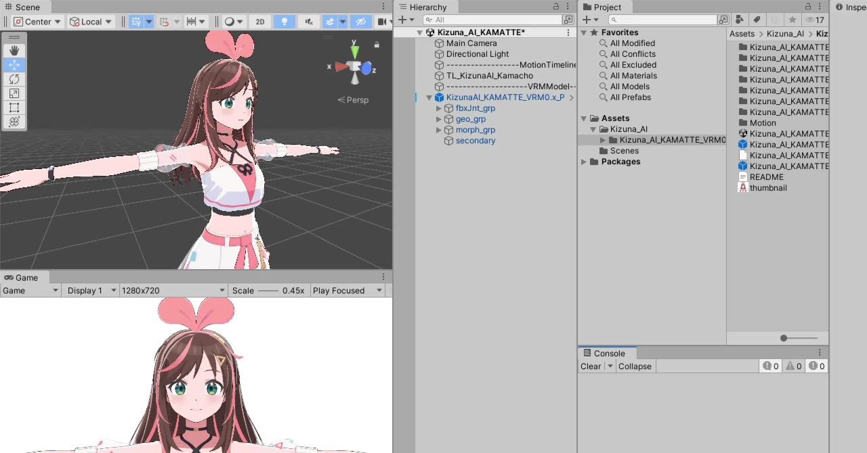Search by label tag icon in Project
This screenshot has width=867, height=453.
pyautogui.click(x=757, y=20)
